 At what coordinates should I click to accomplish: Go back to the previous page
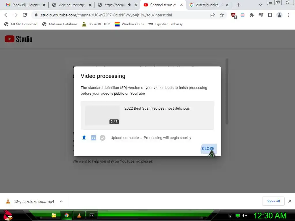[x=6, y=15]
